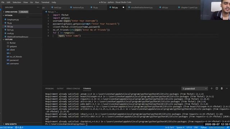Click line number 6 in gutter
Screen dimensions: 230x129
coord(48,30)
